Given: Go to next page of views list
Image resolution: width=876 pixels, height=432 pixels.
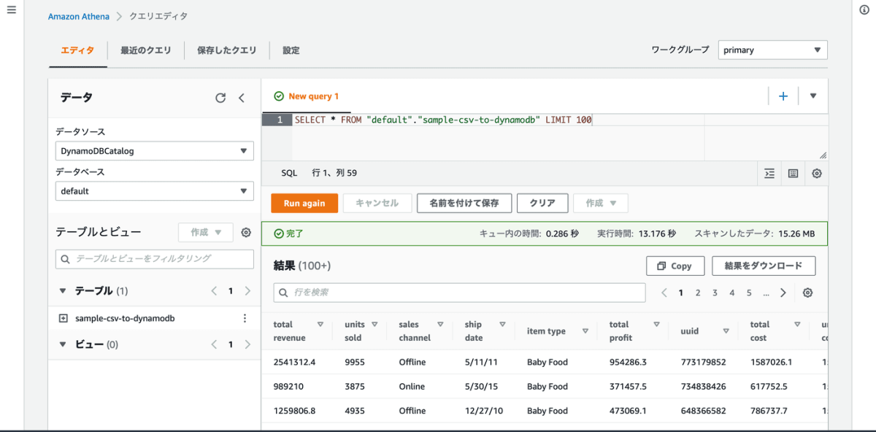Looking at the screenshot, I should point(247,344).
